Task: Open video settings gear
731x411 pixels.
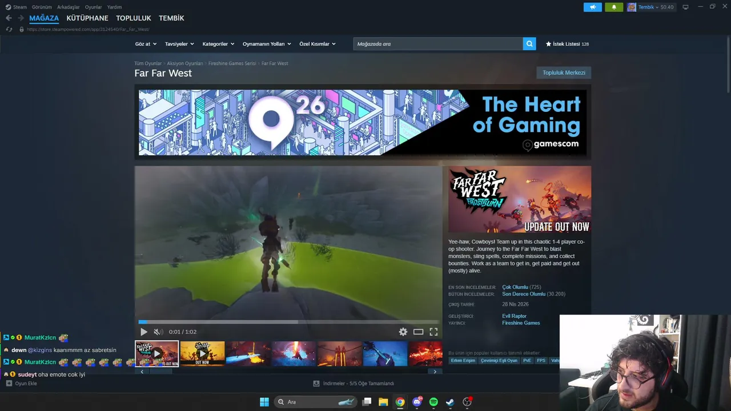Action: point(403,332)
